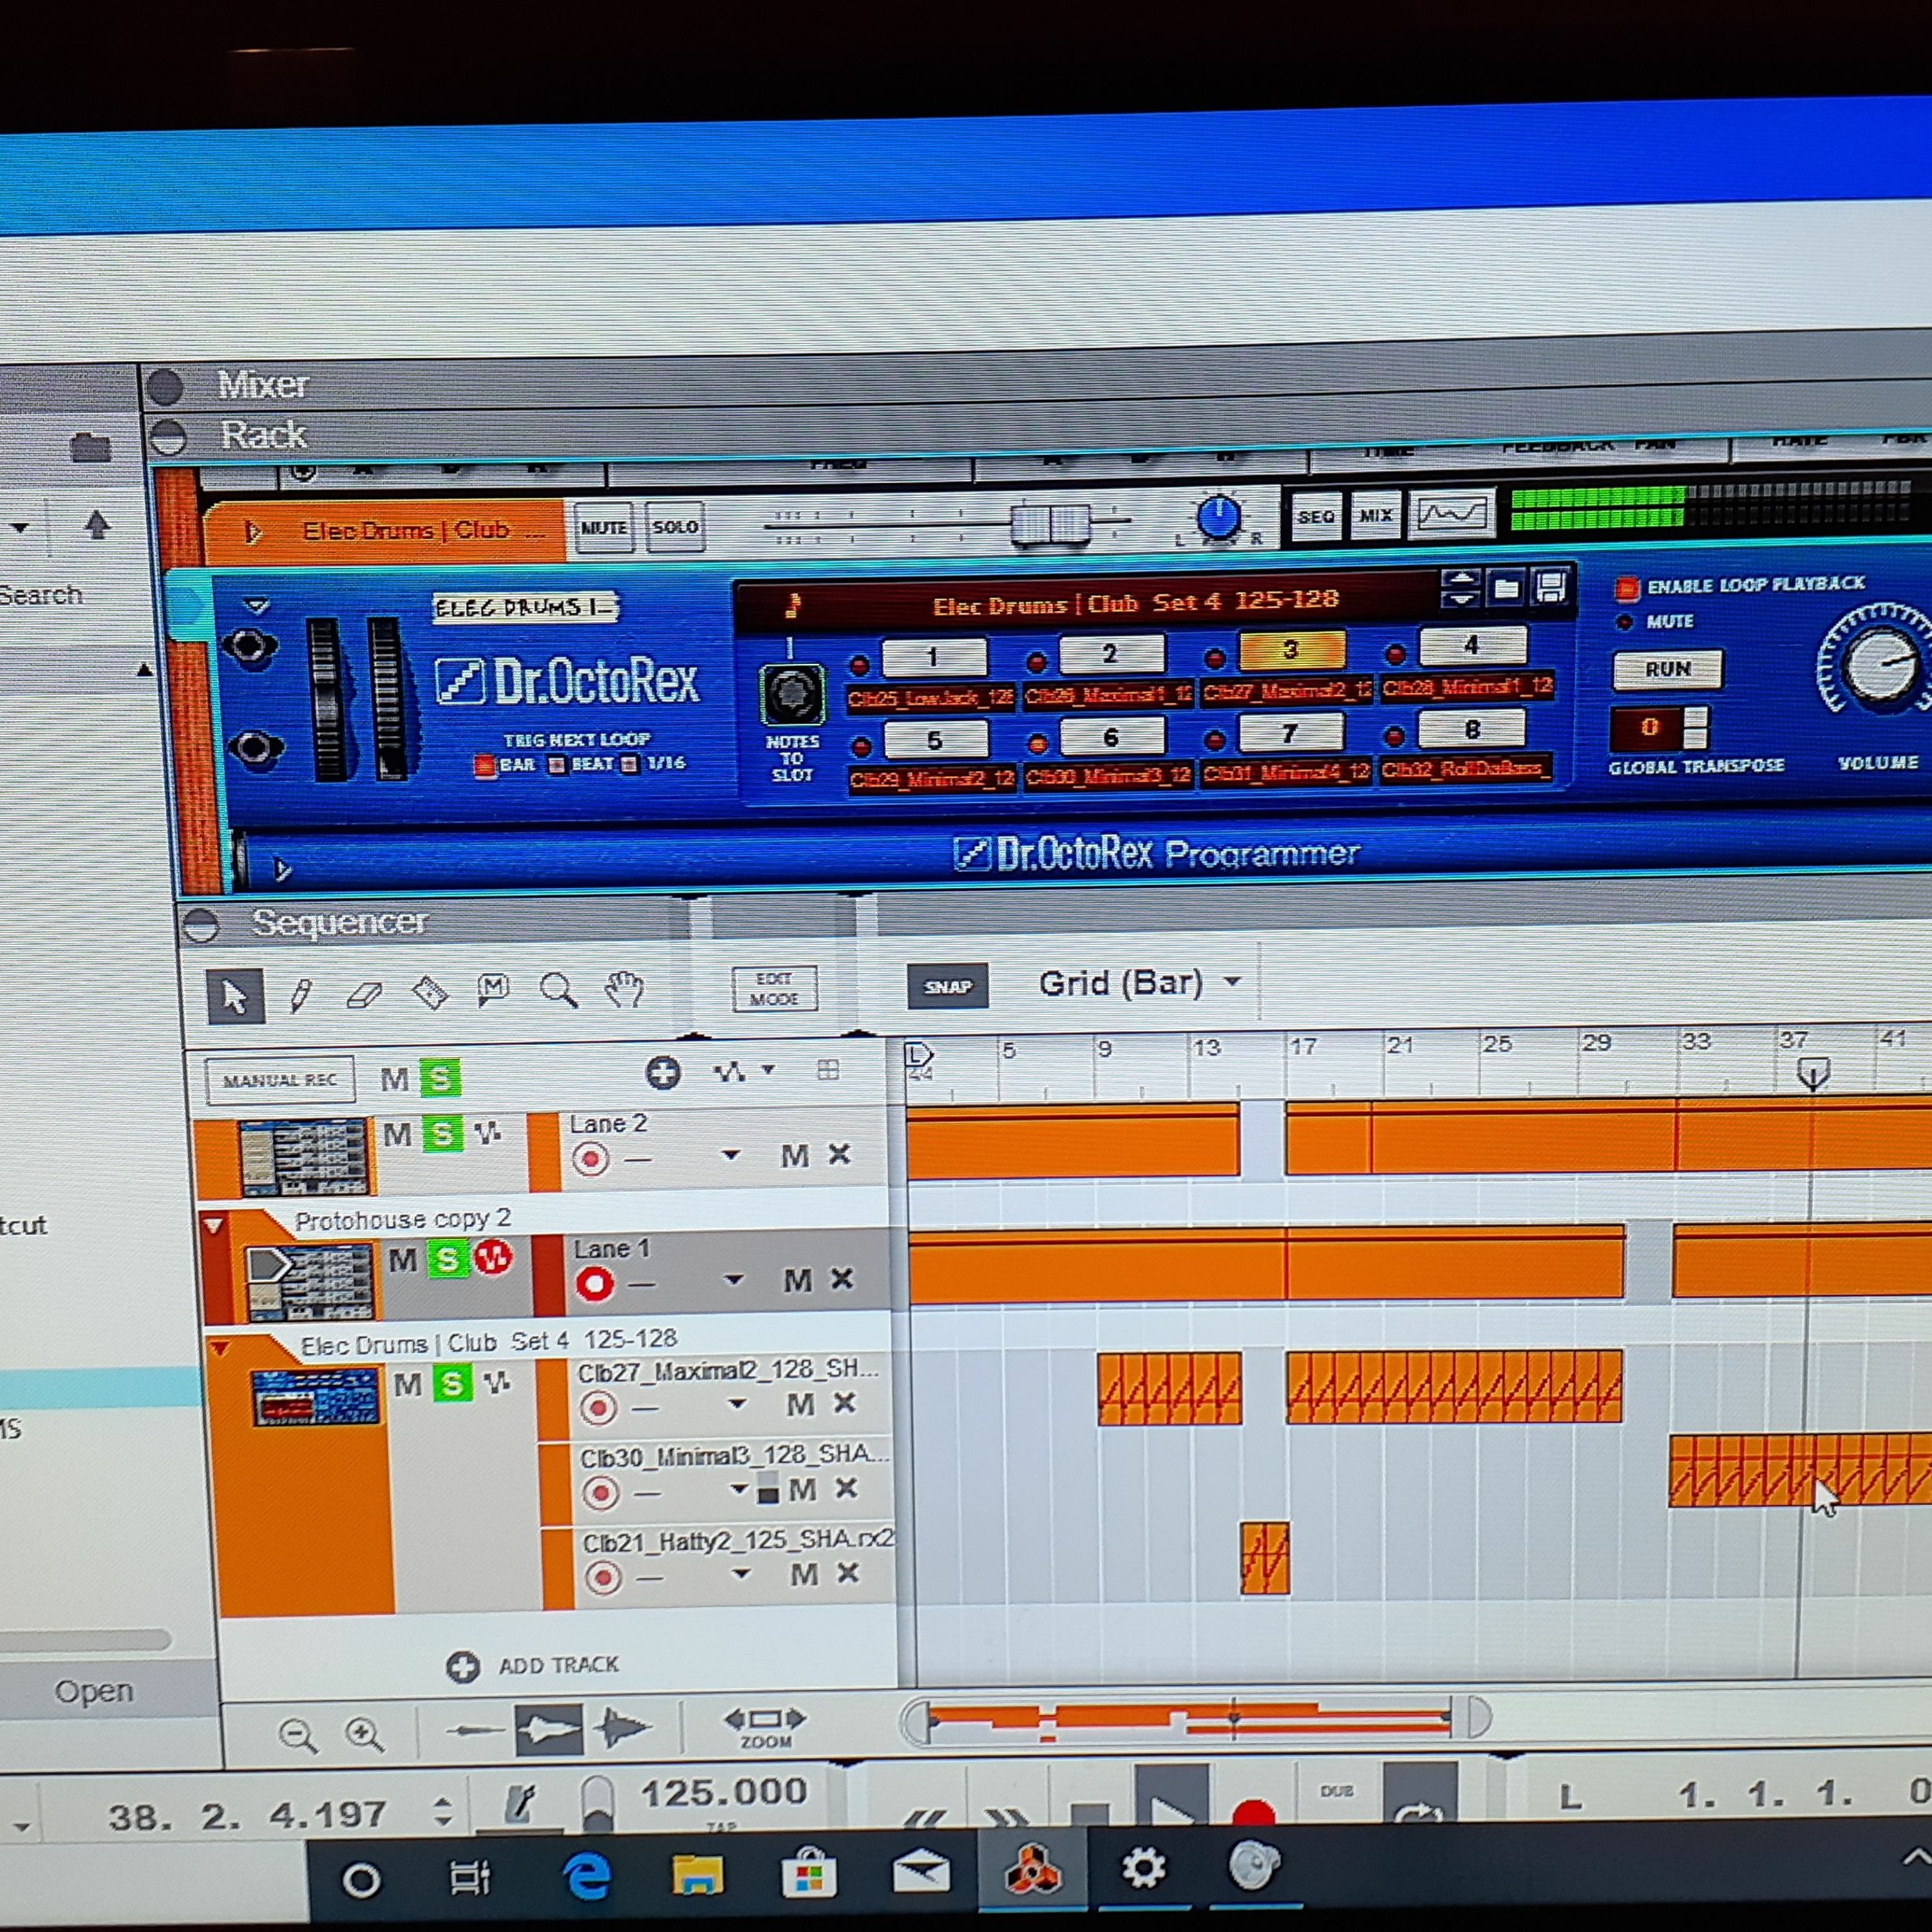Click the Save Patch disk icon on Dr.OctoRex
This screenshot has width=1932, height=1932.
pyautogui.click(x=1551, y=586)
